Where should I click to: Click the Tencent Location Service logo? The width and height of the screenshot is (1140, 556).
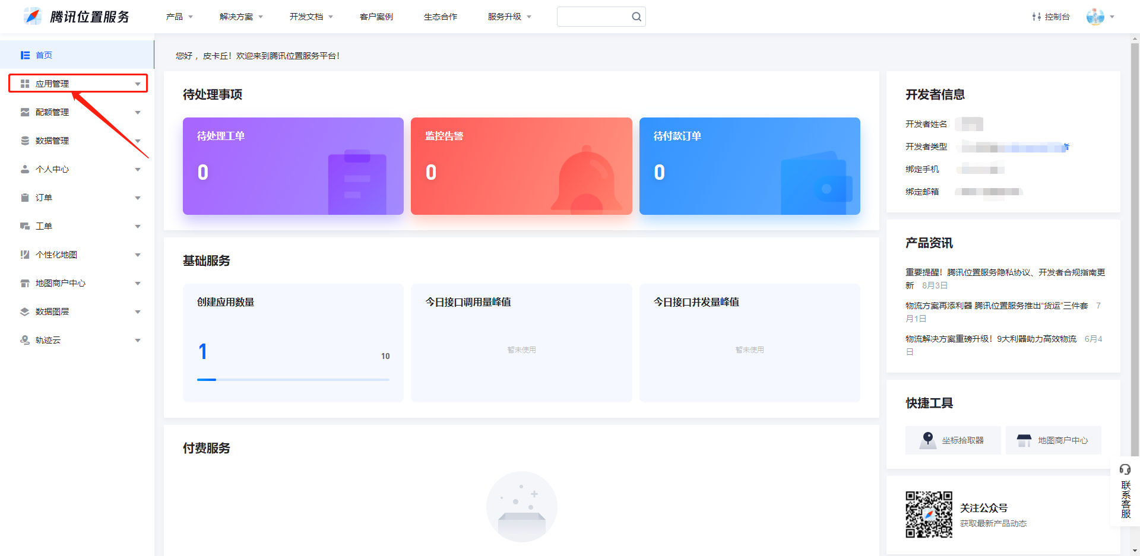coord(76,17)
